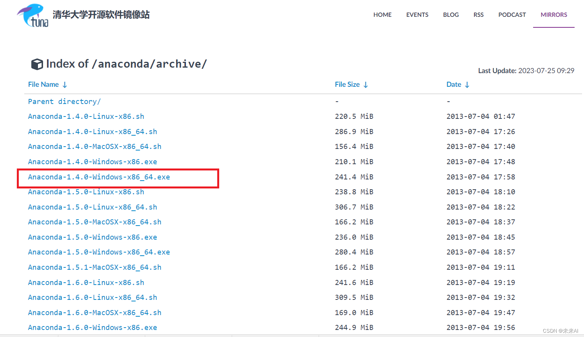Download Anaconda-1.6.0-Linux-x86.sh
Viewport: 584px width, 337px height.
[x=86, y=283]
